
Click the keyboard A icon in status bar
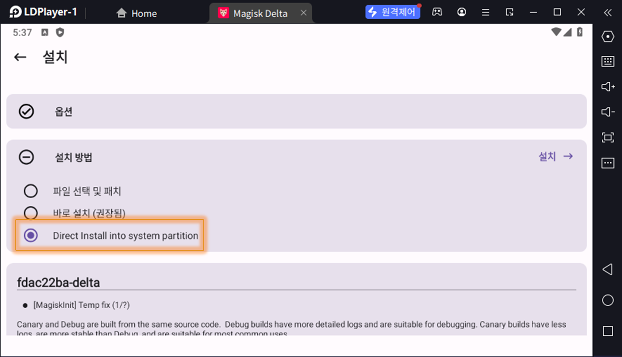[44, 32]
